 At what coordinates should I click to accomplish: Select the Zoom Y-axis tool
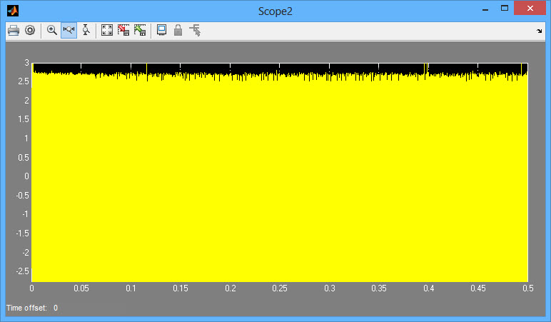[x=86, y=30]
